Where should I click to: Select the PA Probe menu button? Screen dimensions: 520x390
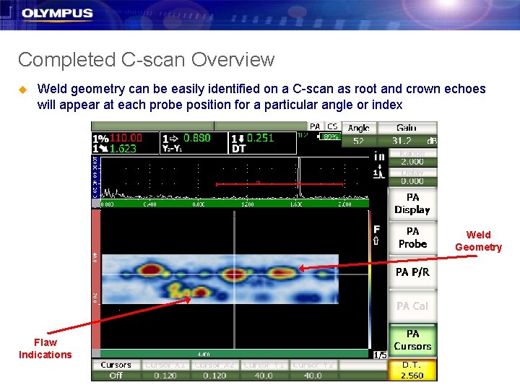[412, 238]
